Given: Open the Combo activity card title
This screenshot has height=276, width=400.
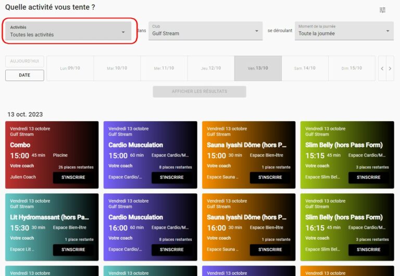Looking at the screenshot, I should (x=20, y=145).
